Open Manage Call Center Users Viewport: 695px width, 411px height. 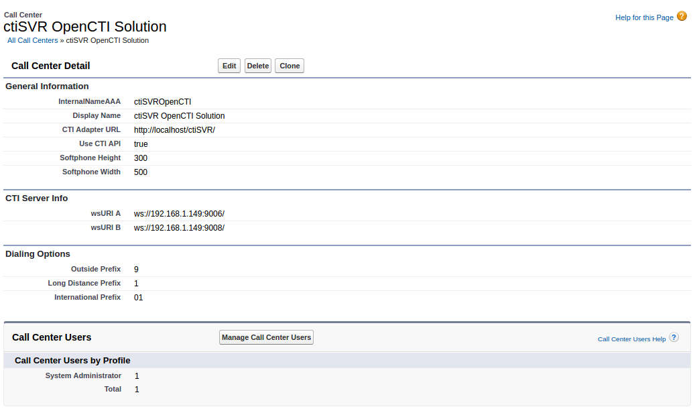pyautogui.click(x=266, y=337)
